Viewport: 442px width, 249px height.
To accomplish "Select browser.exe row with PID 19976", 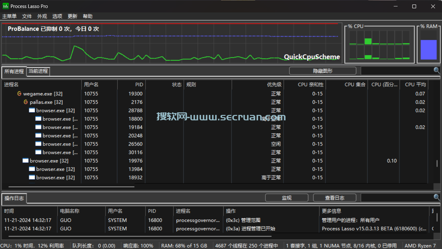I will [214, 161].
